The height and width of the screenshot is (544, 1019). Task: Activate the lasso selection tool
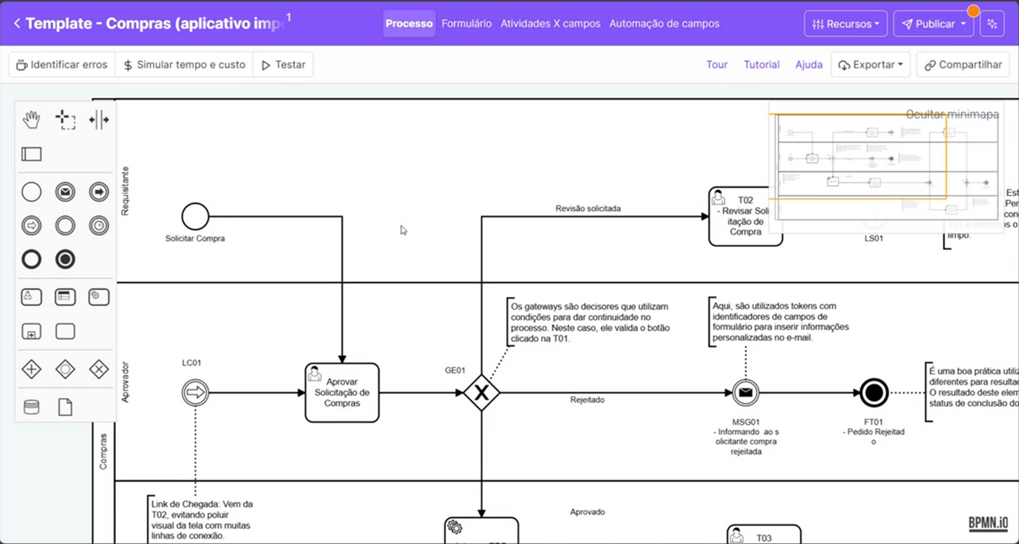(x=65, y=120)
